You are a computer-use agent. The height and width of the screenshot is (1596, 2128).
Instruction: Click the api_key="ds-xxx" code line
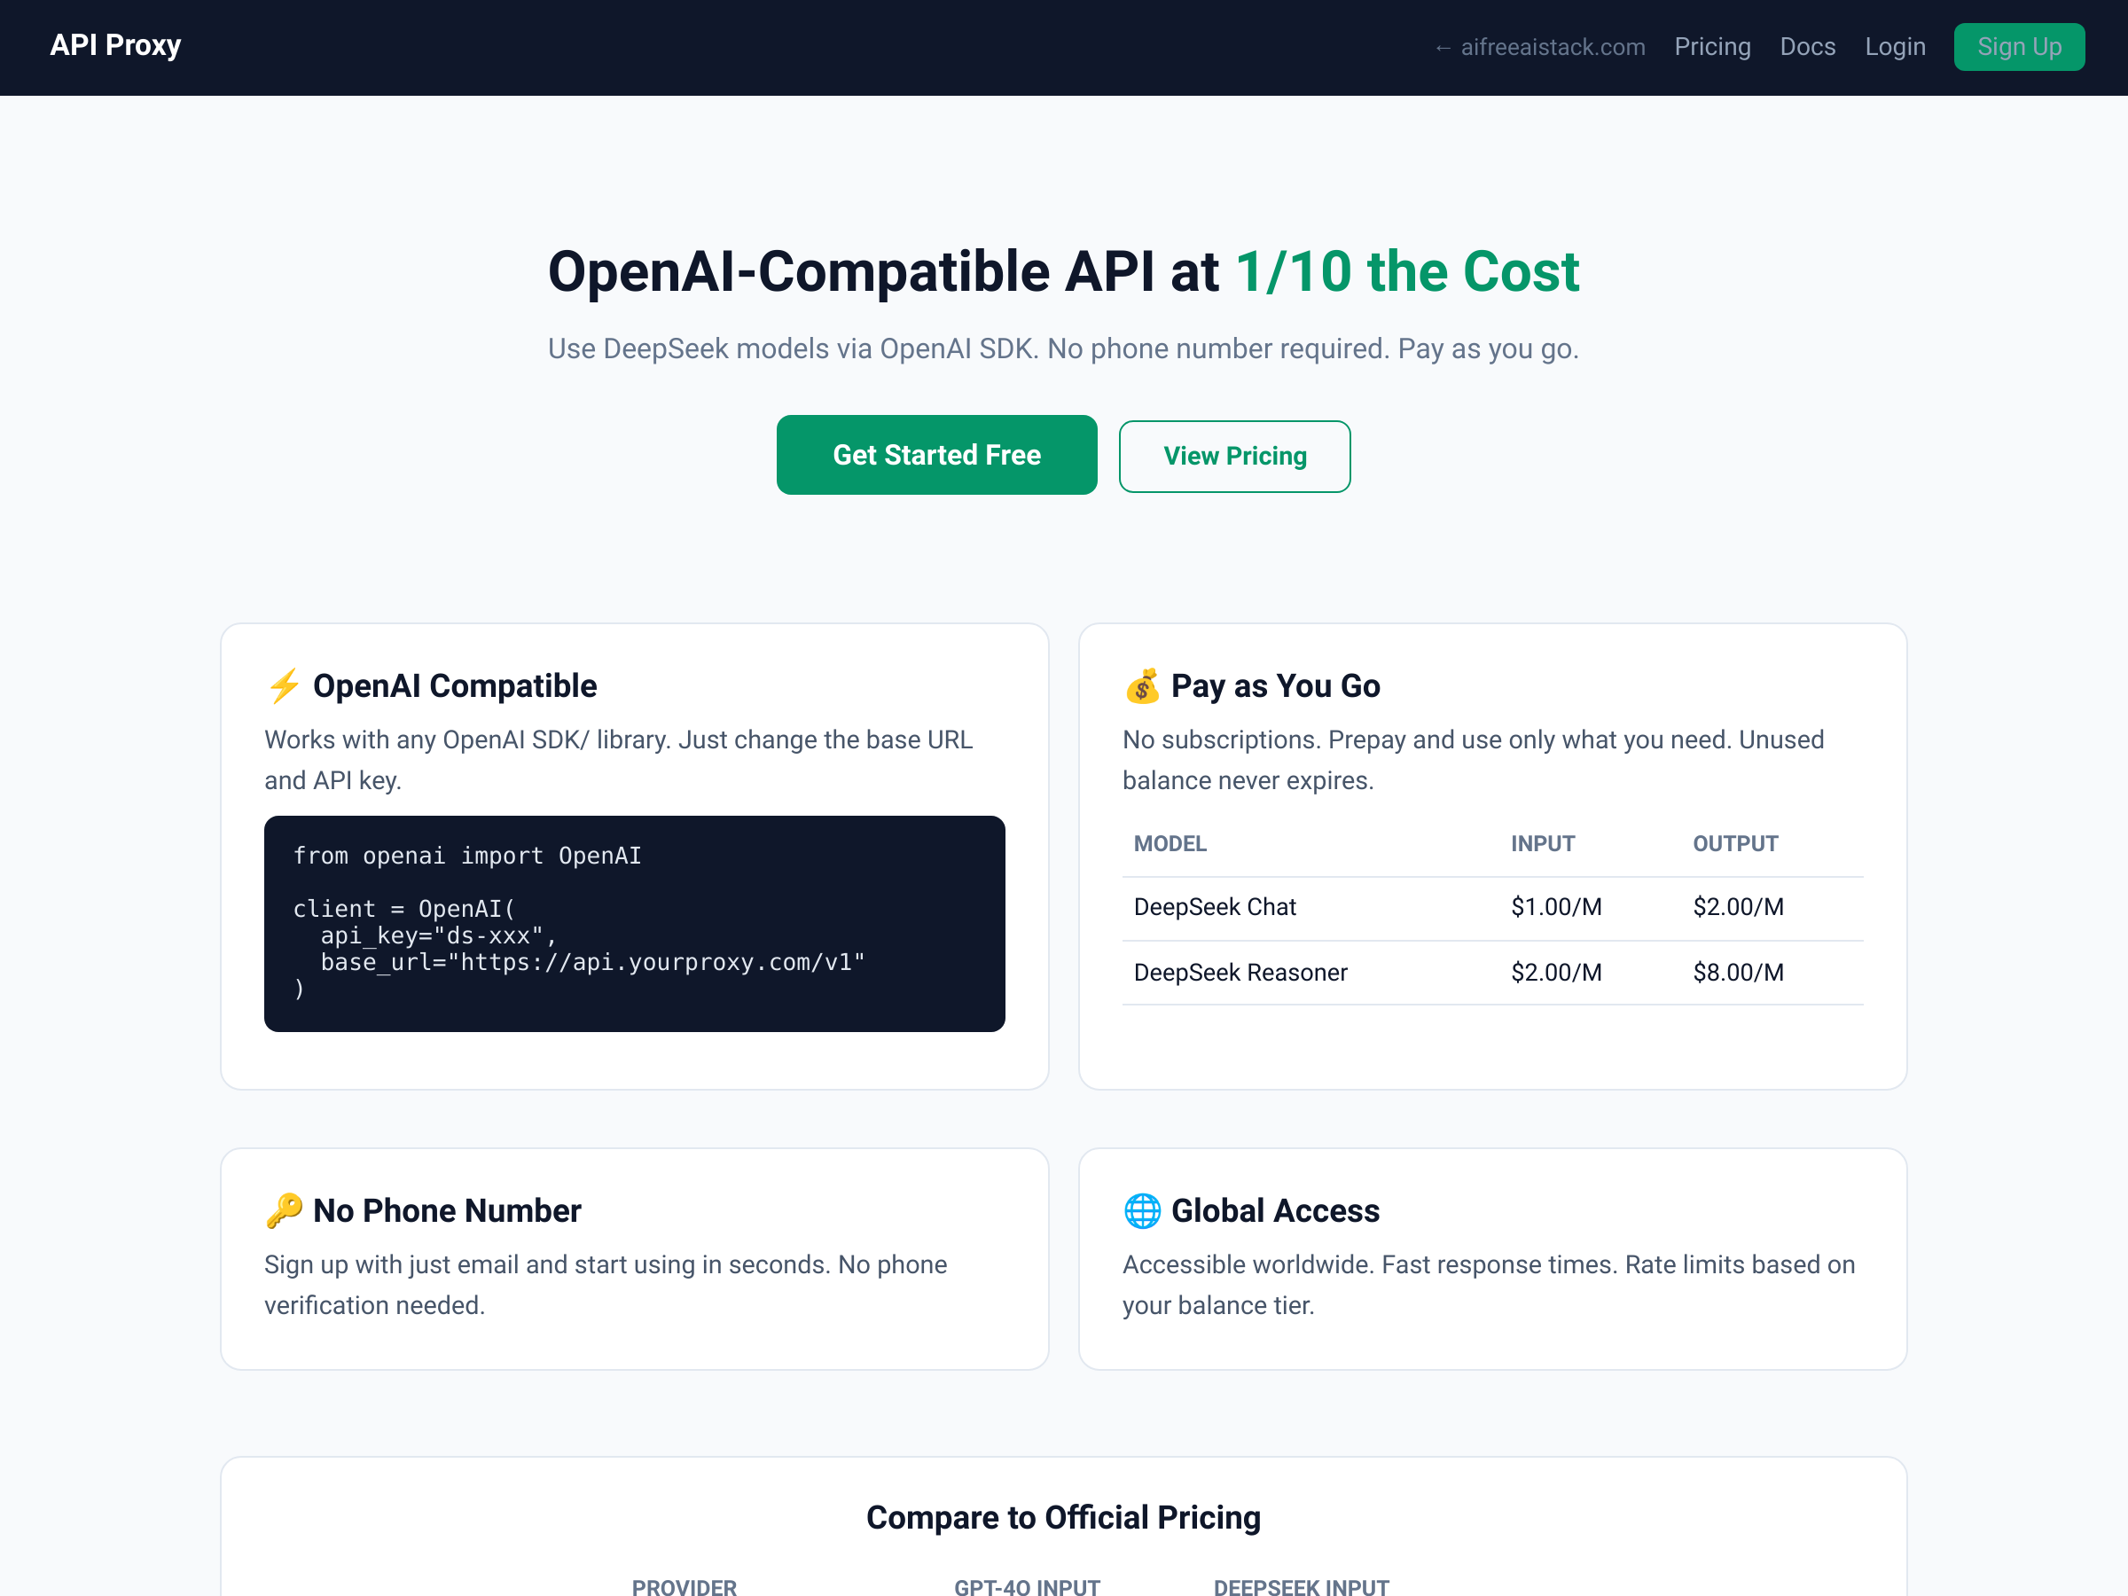tap(439, 936)
